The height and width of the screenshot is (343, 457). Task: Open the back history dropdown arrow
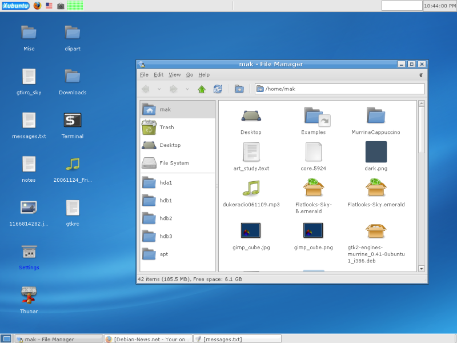[159, 89]
